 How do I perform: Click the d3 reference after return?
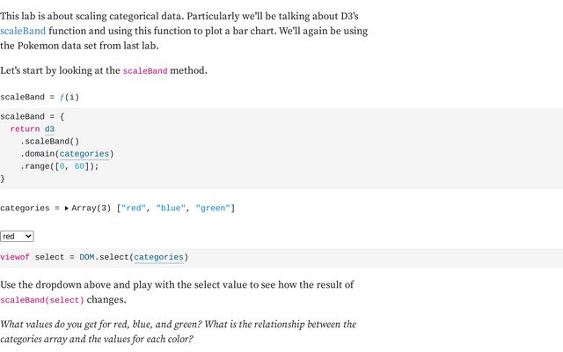(x=49, y=128)
